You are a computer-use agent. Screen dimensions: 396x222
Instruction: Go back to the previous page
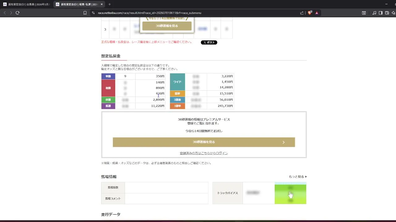tap(5, 13)
